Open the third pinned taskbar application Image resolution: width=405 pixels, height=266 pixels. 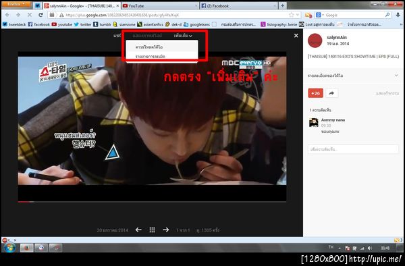(x=55, y=248)
